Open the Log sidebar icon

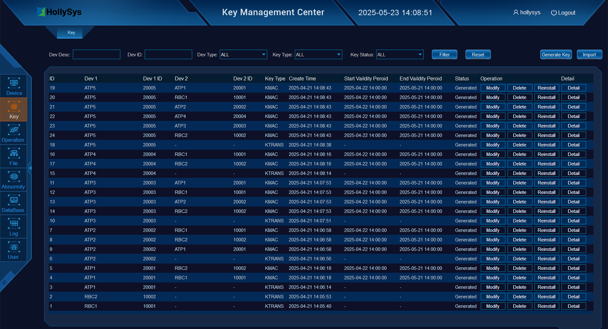pyautogui.click(x=14, y=224)
